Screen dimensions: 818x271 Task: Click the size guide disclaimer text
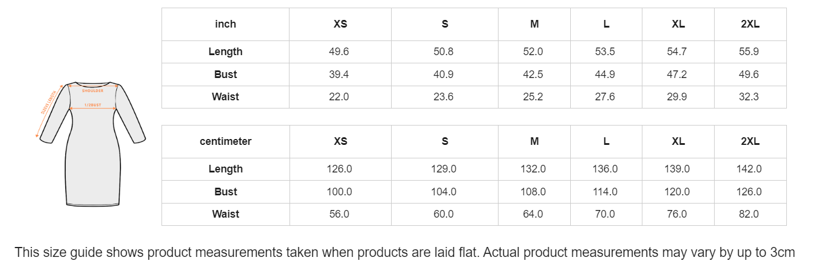click(405, 253)
